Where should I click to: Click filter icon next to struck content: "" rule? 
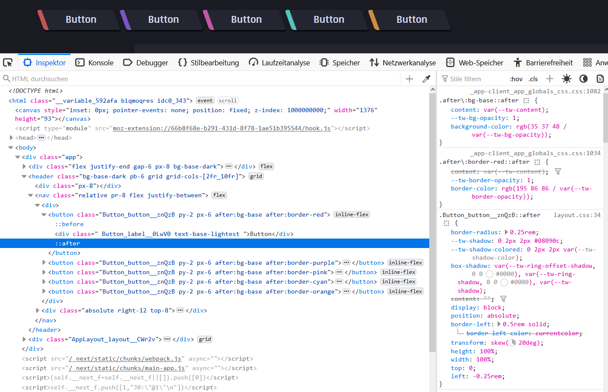point(503,299)
